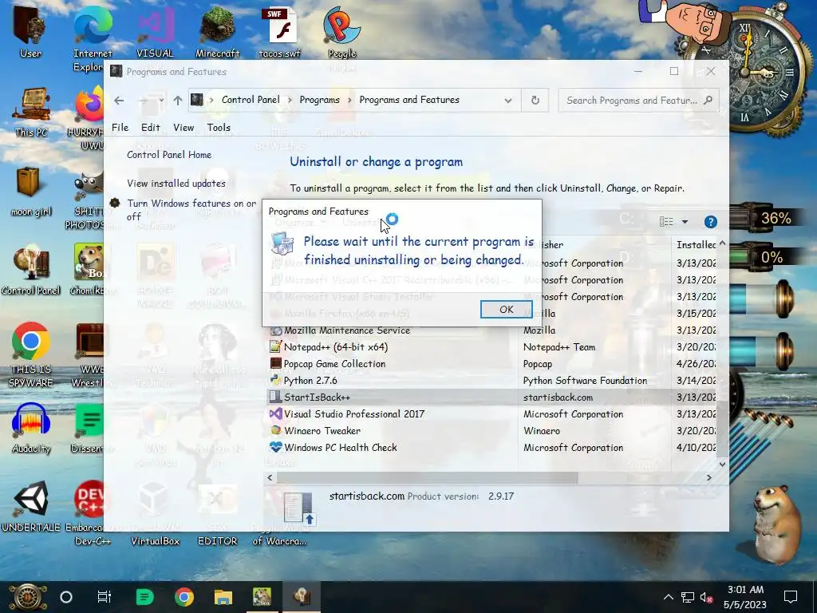This screenshot has width=817, height=613.
Task: Open the View menu
Action: [x=184, y=128]
